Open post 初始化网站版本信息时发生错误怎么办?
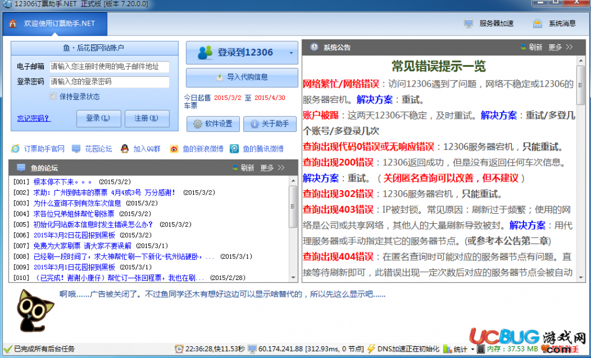Screen dimensions: 591x358 tap(93, 224)
